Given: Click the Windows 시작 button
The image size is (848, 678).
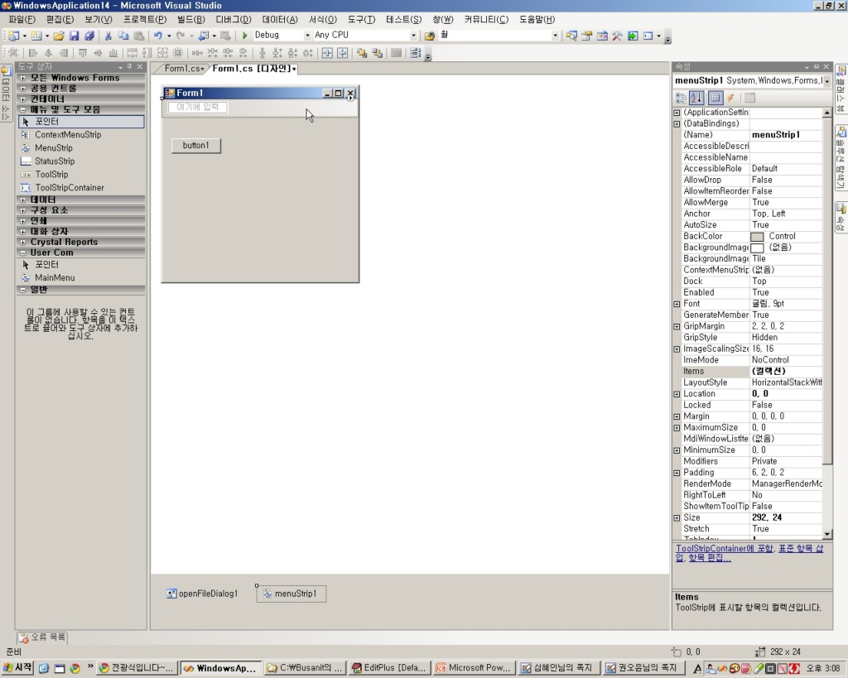Looking at the screenshot, I should tap(17, 668).
